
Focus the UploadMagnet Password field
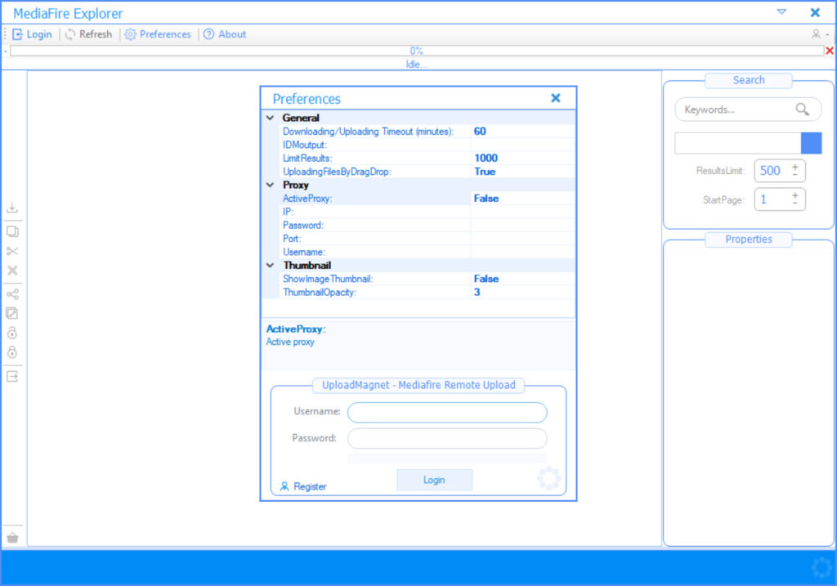click(447, 439)
